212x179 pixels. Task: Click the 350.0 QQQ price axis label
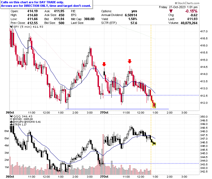[x=204, y=117]
